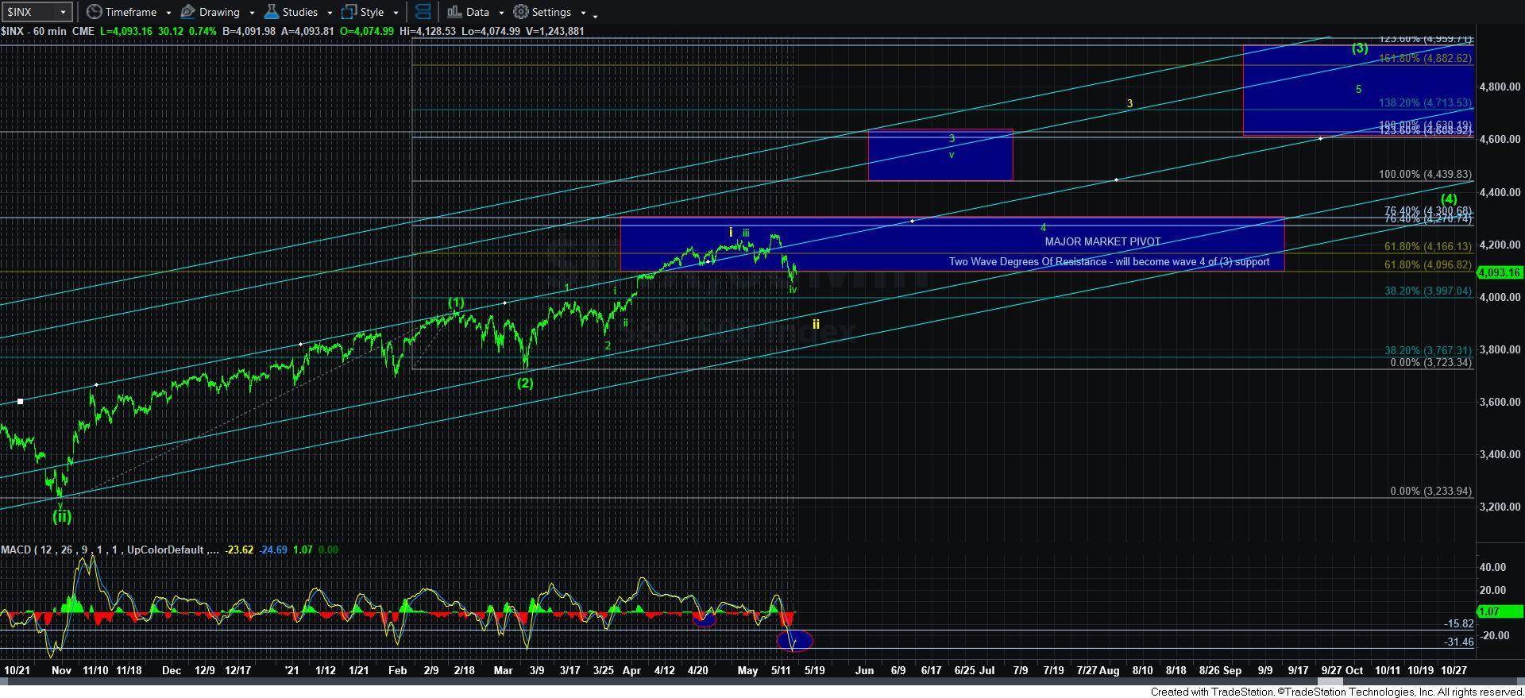The width and height of the screenshot is (1525, 698).
Task: Open the Style menu label
Action: 372,12
